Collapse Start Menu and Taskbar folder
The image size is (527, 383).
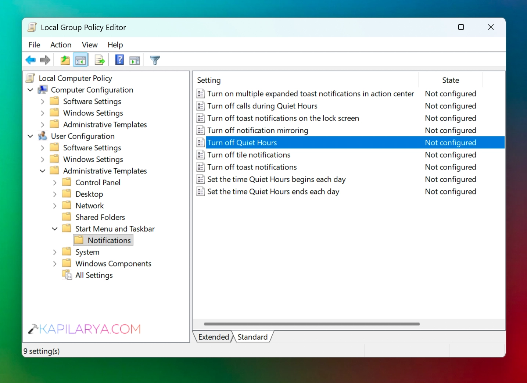(55, 229)
